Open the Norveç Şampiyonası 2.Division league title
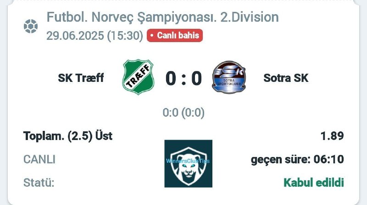 tap(163, 17)
